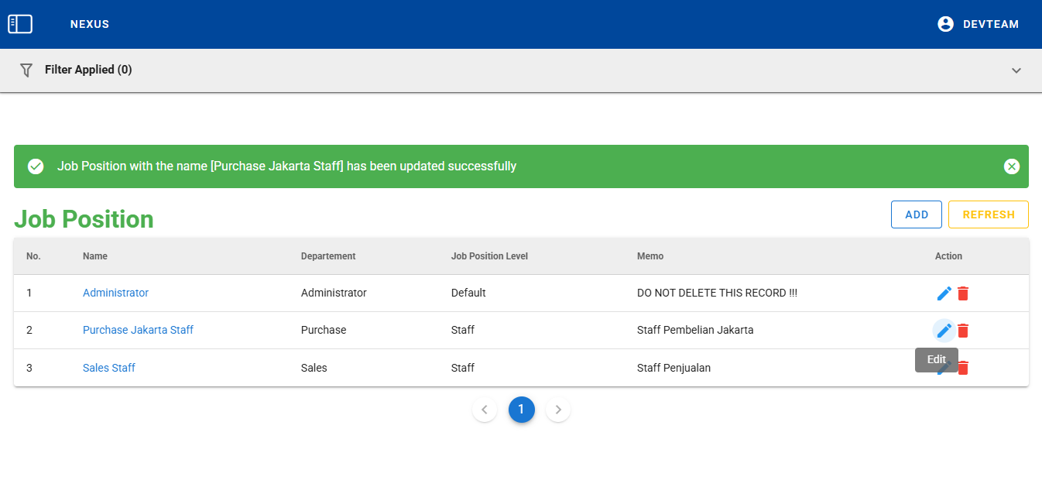Click the filter funnel icon
Viewport: 1042px width, 494px height.
pos(26,70)
